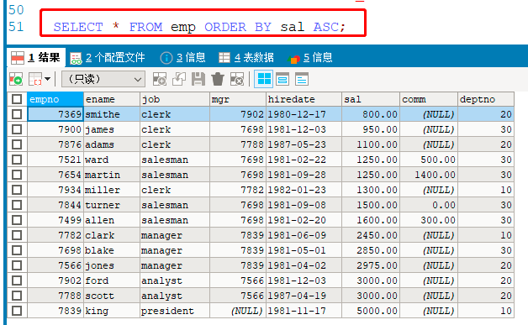Click the save changes floppy icon

[x=198, y=80]
